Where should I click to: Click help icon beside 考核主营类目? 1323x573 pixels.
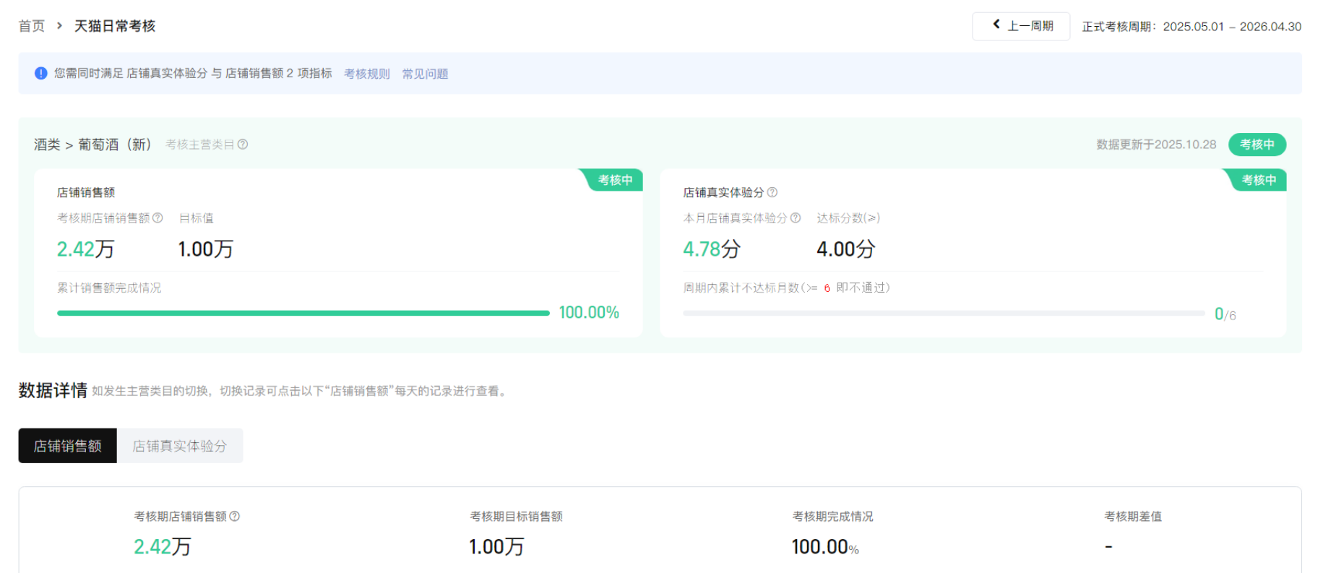(x=243, y=145)
